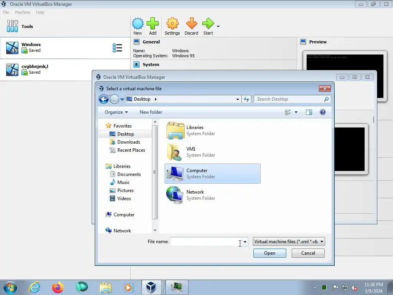Image resolution: width=393 pixels, height=295 pixels.
Task: Click the System section header
Action: tap(150, 65)
